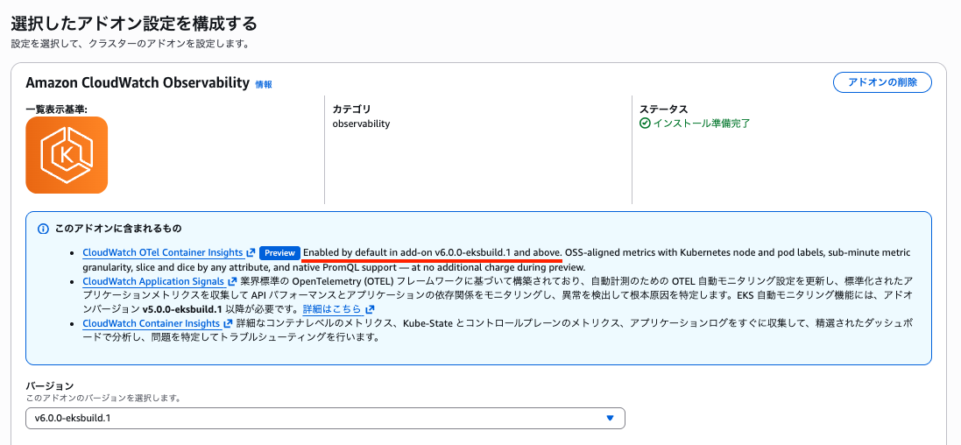The image size is (961, 445).
Task: Click external link icon after OTel Container Insights
Action: [x=251, y=252]
